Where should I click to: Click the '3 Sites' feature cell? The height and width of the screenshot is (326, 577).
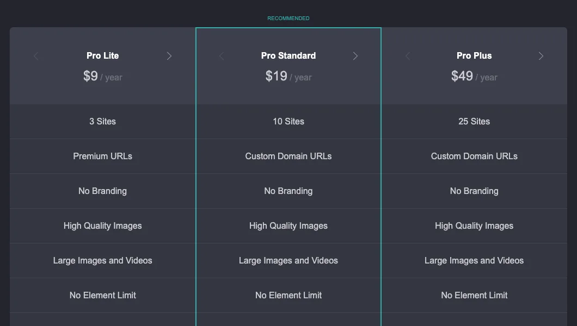point(103,122)
